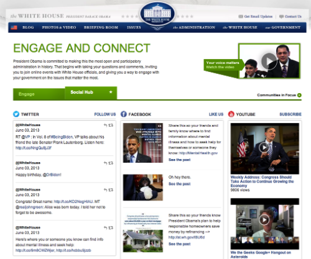Click the White House title text

point(37,16)
